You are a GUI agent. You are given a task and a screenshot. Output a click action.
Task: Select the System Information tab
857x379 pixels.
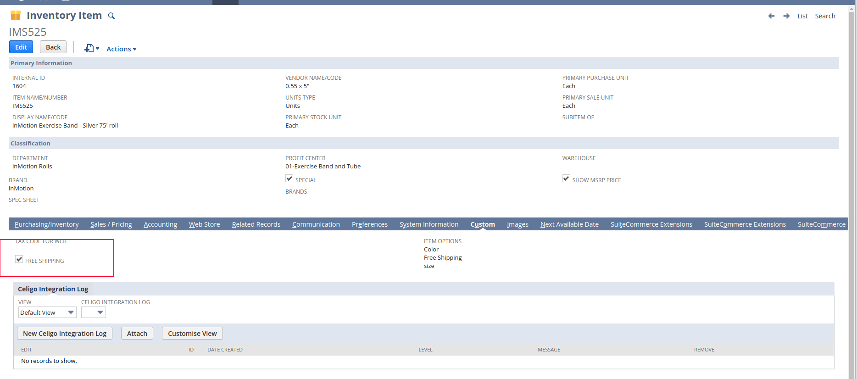click(x=429, y=224)
